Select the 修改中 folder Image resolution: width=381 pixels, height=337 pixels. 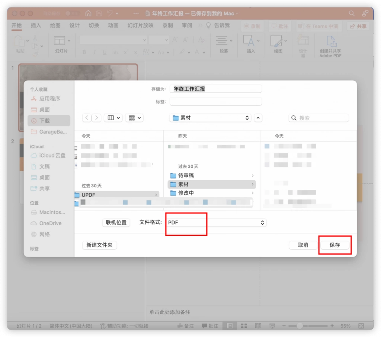coord(212,193)
